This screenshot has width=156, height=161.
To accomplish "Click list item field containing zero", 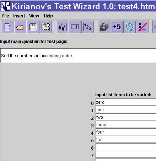I will 126,102.
